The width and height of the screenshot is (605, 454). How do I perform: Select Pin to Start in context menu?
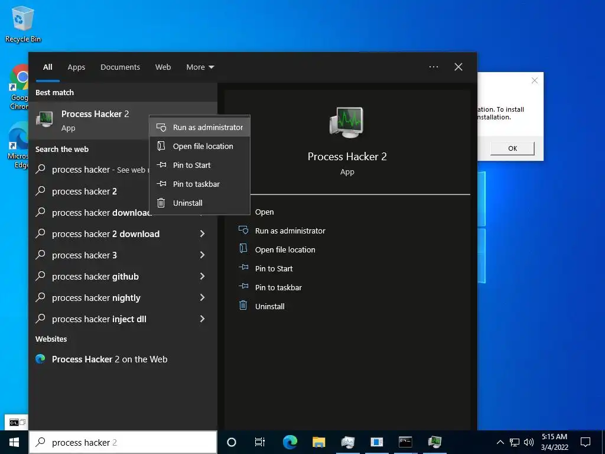point(200,166)
